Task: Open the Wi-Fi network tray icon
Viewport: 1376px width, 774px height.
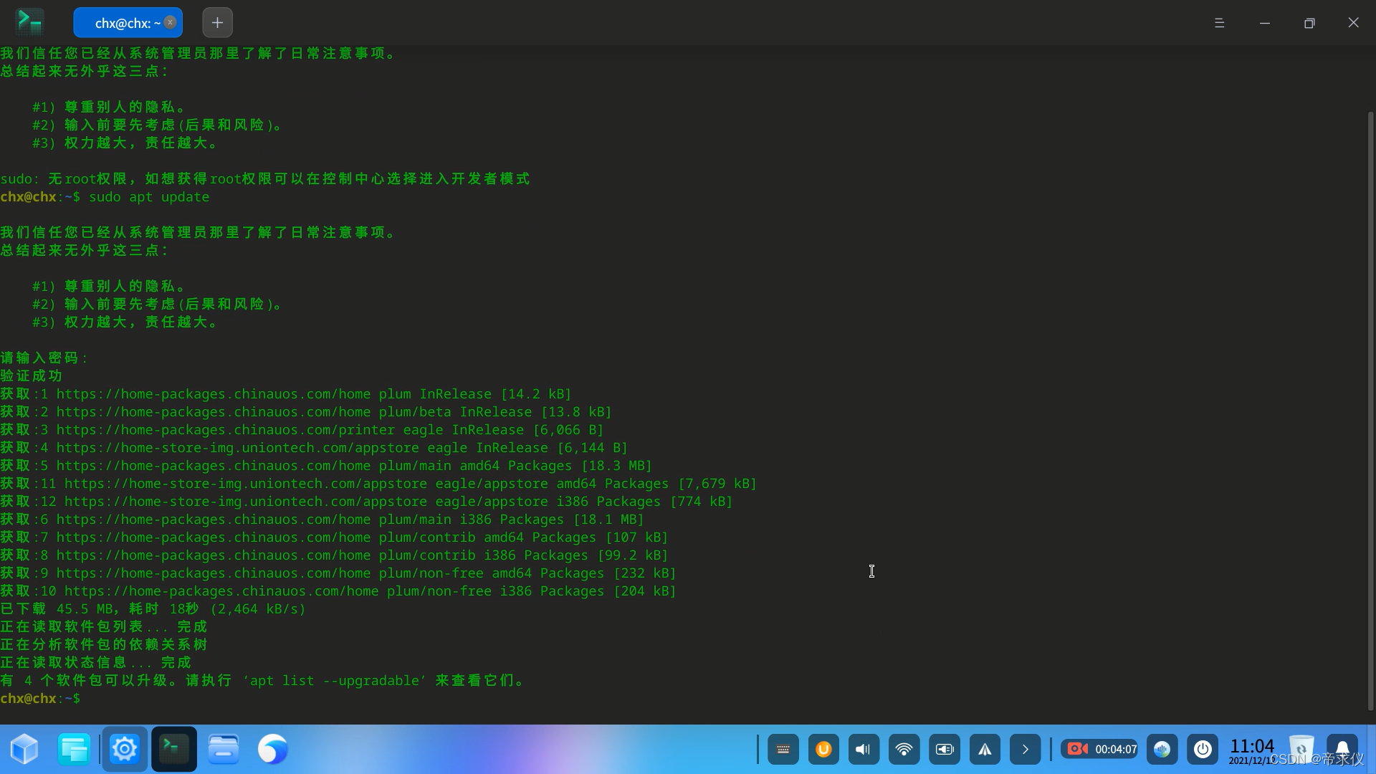Action: coord(904,750)
